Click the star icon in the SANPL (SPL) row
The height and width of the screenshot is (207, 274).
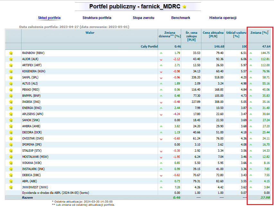pos(11,77)
